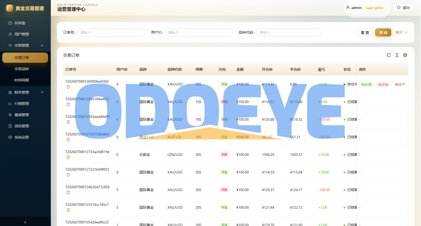Focus the 品种代码 input field
Screen dimensions: 421x226
(x=288, y=32)
